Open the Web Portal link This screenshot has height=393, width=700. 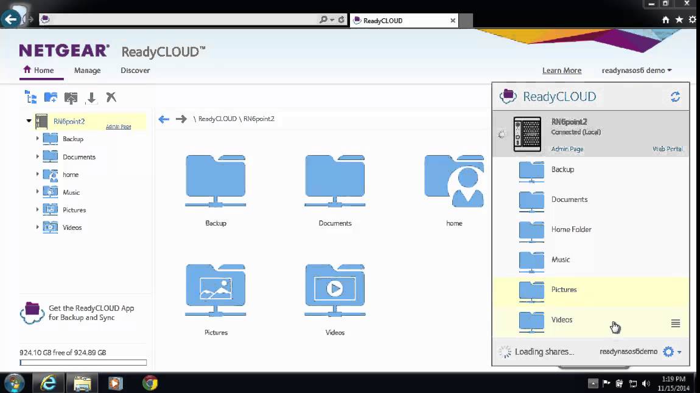[x=667, y=149]
